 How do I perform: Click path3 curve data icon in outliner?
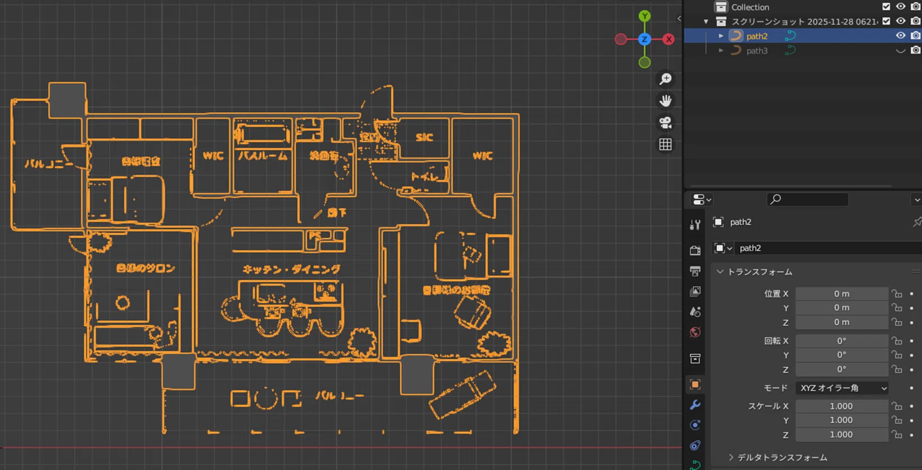790,51
